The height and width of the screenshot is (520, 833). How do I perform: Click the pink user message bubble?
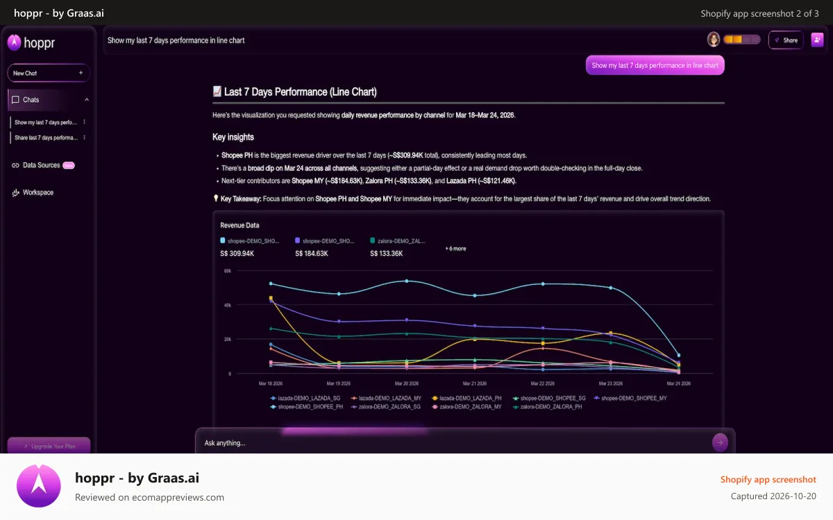click(x=655, y=65)
